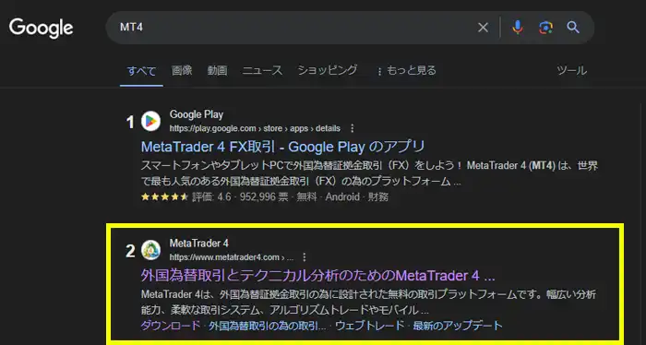Click the 評価: 4.6 rating text
The width and height of the screenshot is (646, 345).
click(x=211, y=197)
